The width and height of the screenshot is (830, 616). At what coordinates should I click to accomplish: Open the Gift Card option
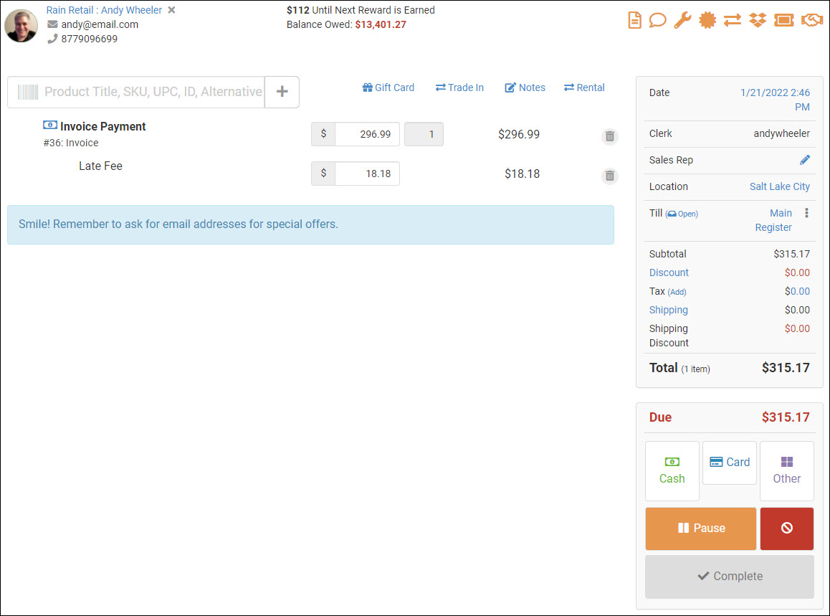pos(388,87)
